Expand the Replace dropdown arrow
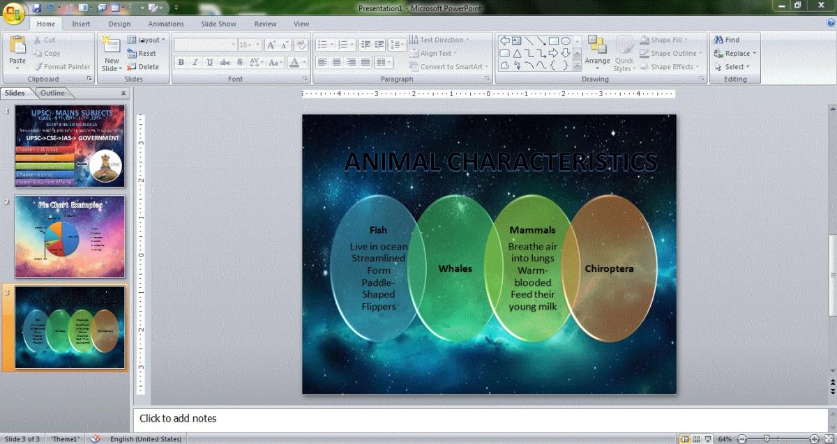This screenshot has width=837, height=444. 754,54
